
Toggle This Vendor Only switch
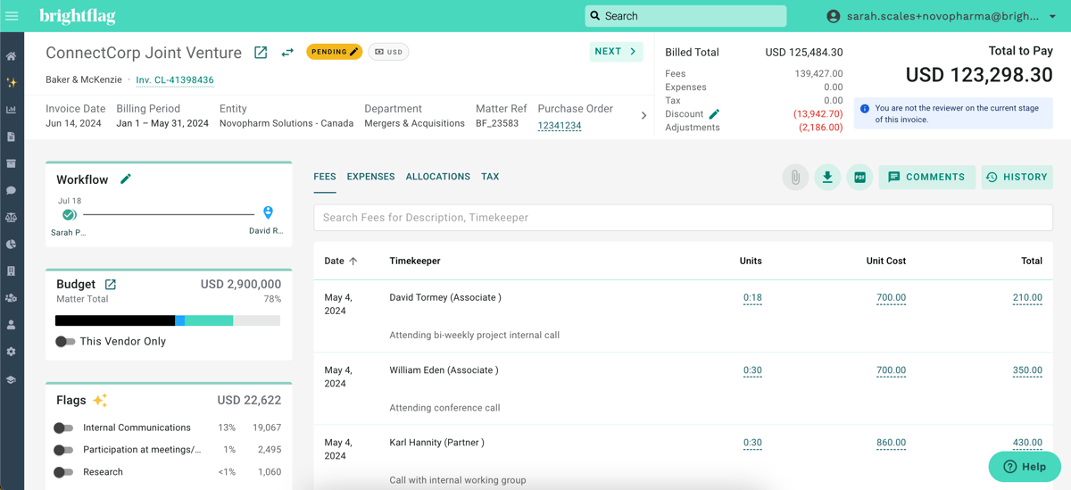[65, 342]
